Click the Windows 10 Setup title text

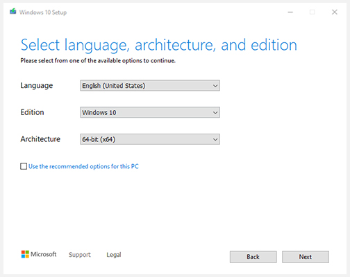point(43,12)
